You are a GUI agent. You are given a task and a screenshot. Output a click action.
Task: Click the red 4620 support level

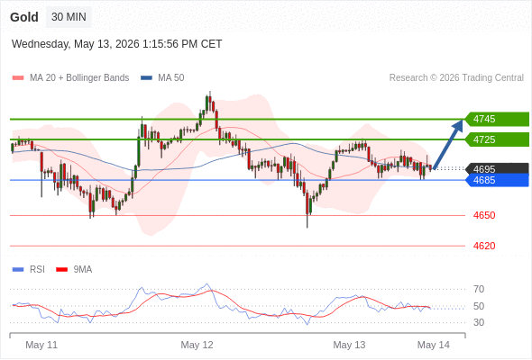point(484,246)
